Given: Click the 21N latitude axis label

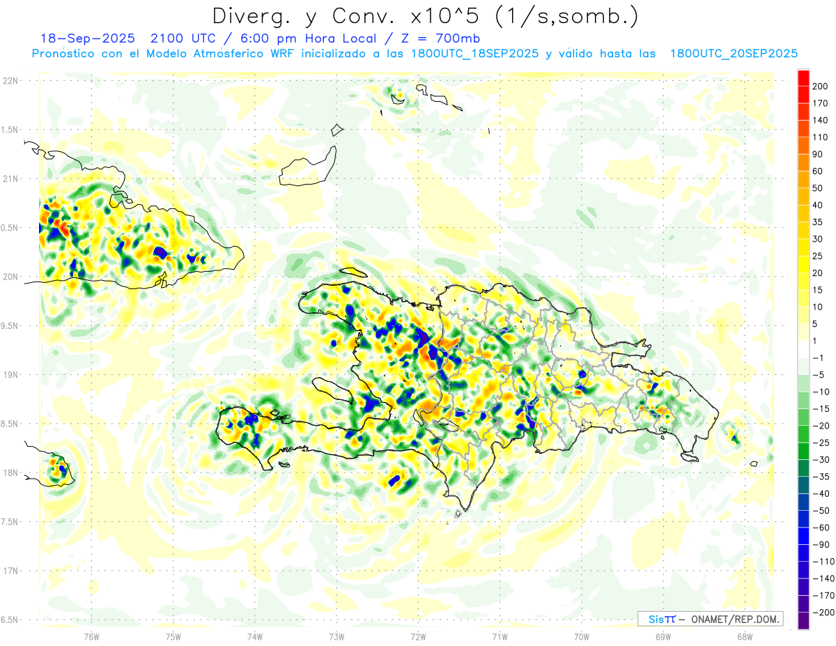Looking at the screenshot, I should coord(10,179).
